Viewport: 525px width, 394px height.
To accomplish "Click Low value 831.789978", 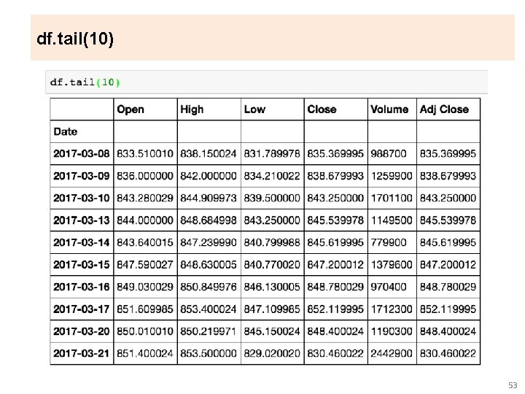I will [272, 153].
